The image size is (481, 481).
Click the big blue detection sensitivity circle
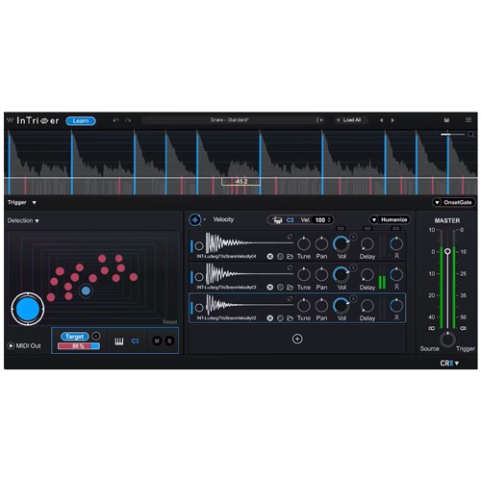[28, 309]
